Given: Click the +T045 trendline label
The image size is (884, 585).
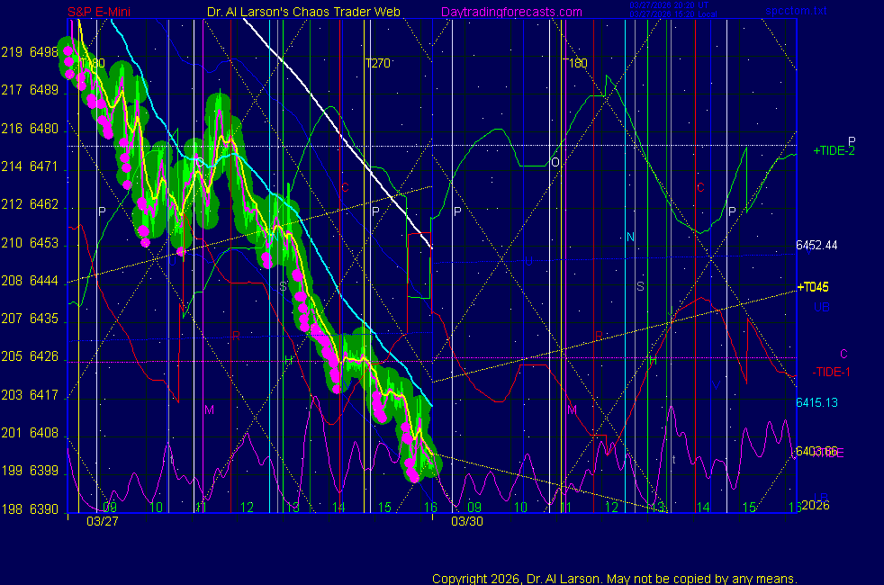Looking at the screenshot, I should coord(813,287).
